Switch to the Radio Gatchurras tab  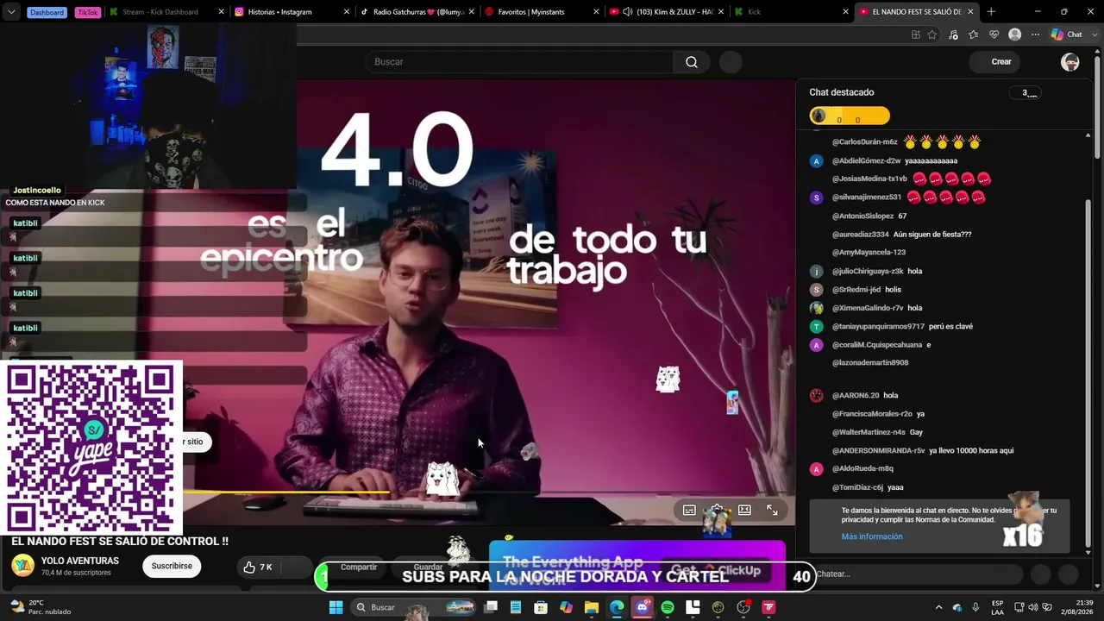417,12
